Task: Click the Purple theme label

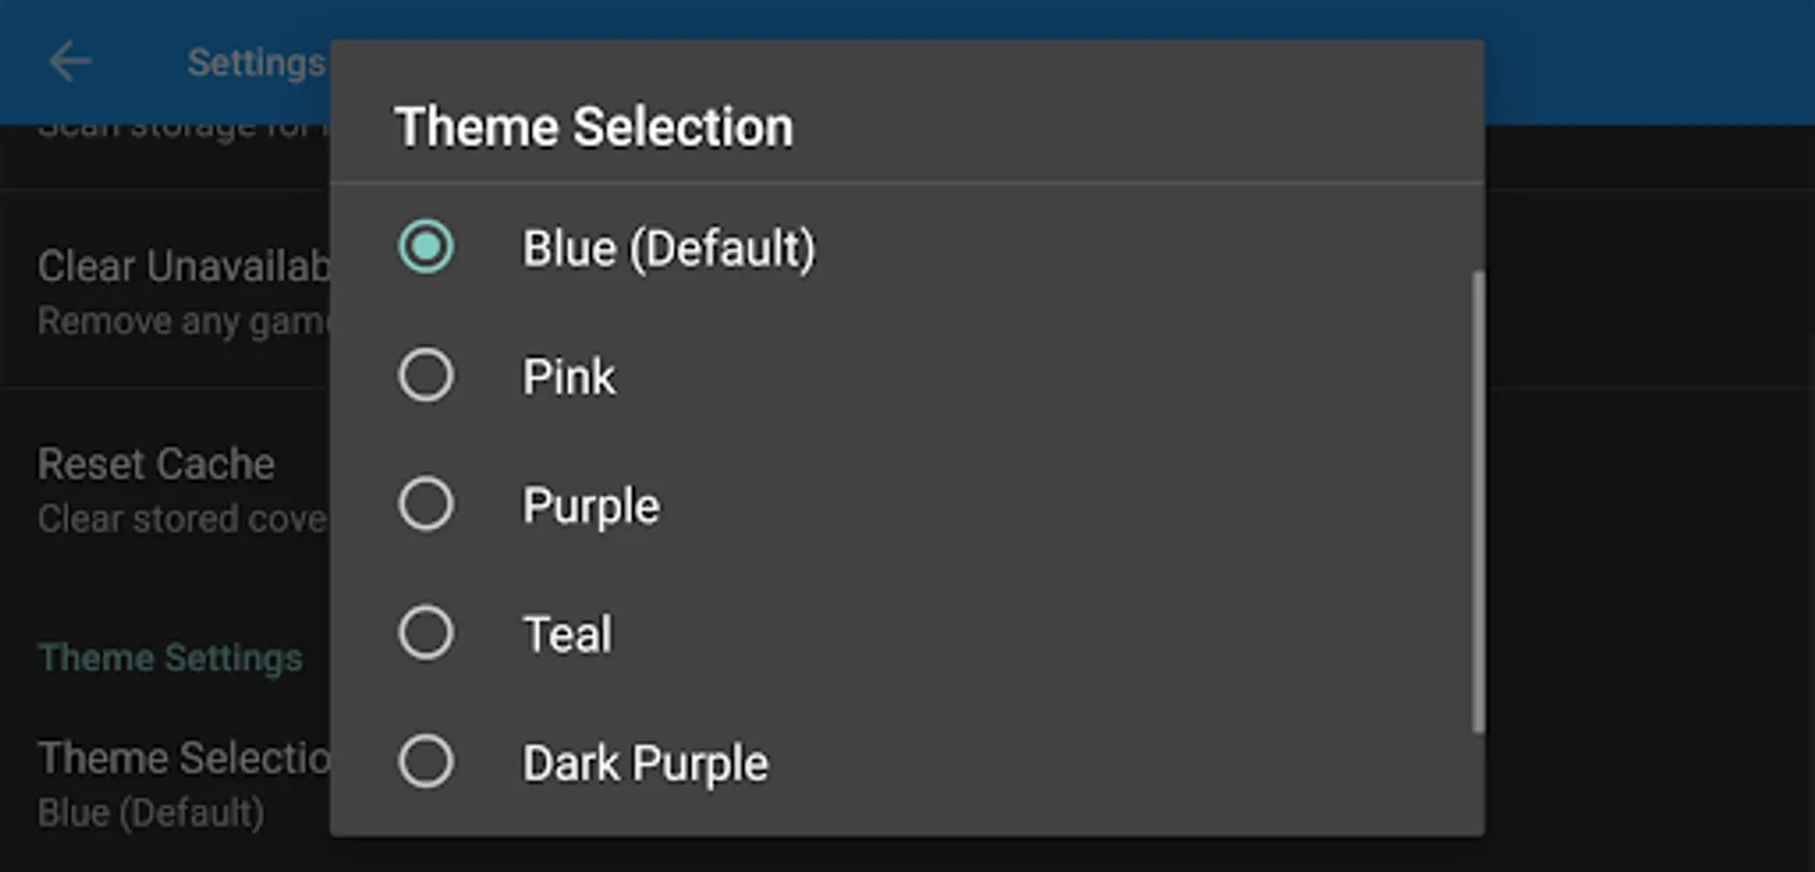Action: tap(591, 506)
